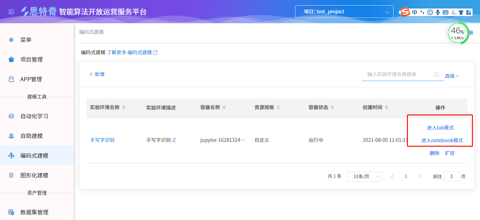The image size is (480, 220).
Task: Click 进入lab模式 link
Action: tap(440, 128)
